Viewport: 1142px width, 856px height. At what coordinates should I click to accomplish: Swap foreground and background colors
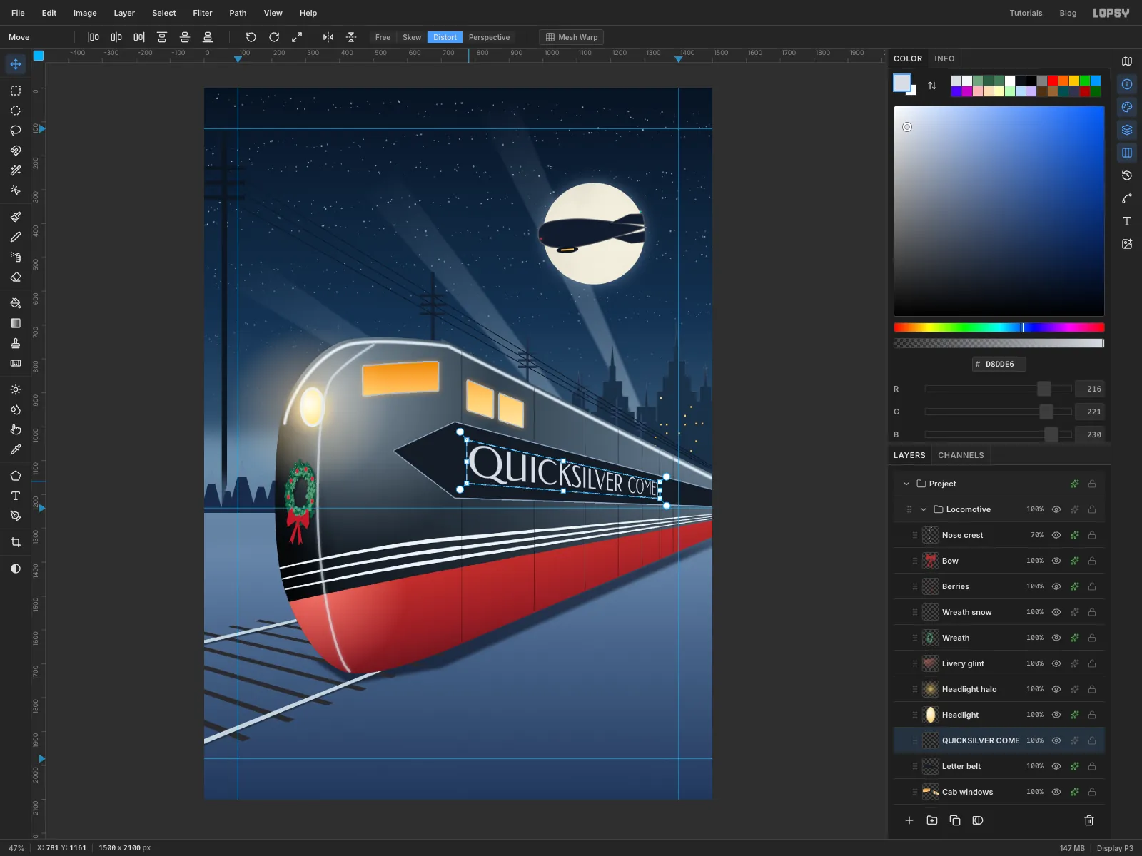tap(932, 86)
